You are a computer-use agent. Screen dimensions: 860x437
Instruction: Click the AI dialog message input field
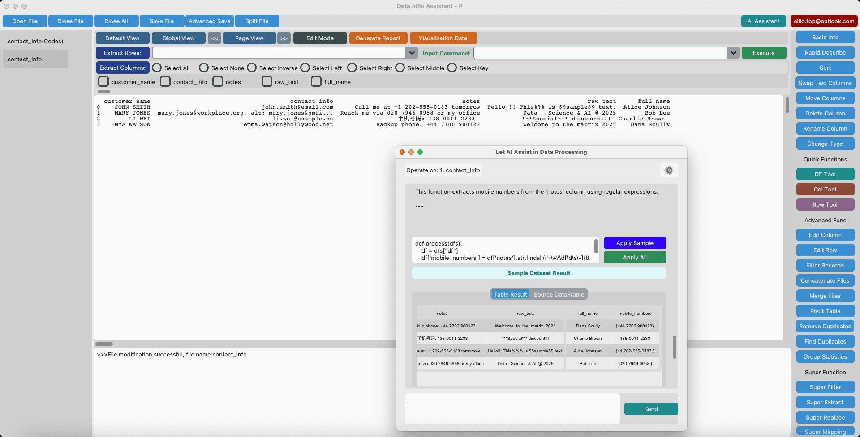pyautogui.click(x=512, y=408)
